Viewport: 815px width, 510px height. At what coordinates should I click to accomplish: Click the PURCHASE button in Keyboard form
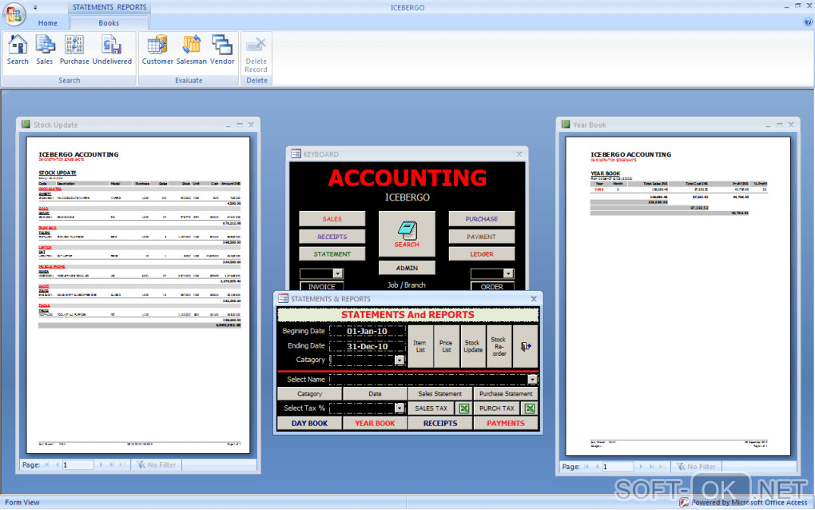coord(481,219)
